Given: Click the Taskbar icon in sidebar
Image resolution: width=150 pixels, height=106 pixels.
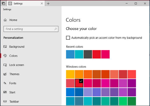Looking at the screenshot, I should (x=5, y=101).
